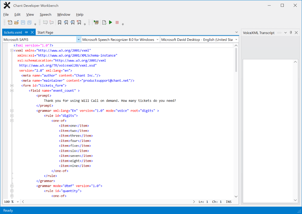Click the editor vertical scrollbar thumb

236,60
